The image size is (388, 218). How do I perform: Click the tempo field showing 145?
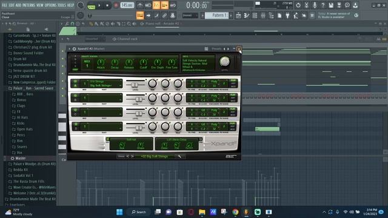127,5
